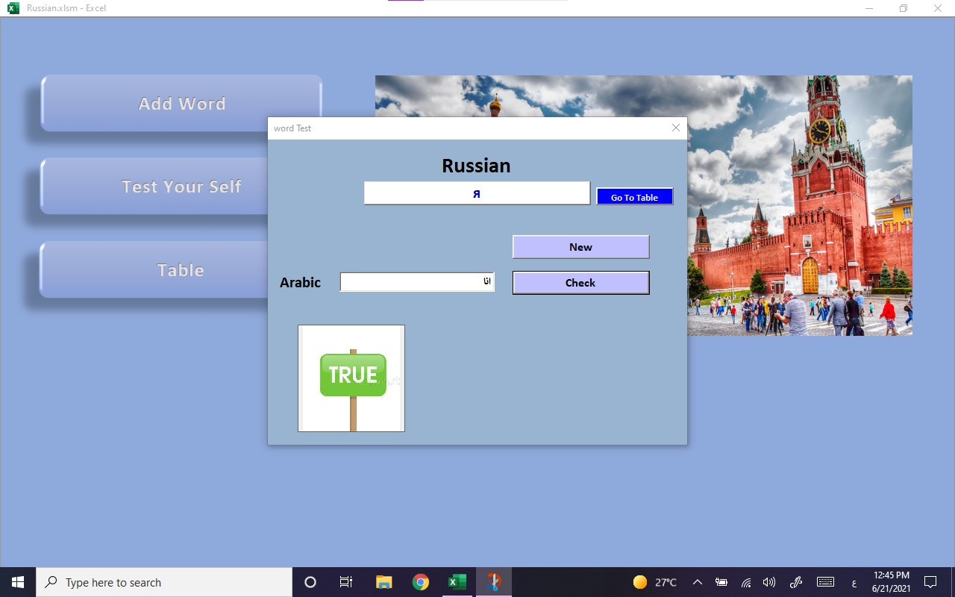The image size is (955, 597).
Task: Open the Windows Start menu
Action: [18, 582]
